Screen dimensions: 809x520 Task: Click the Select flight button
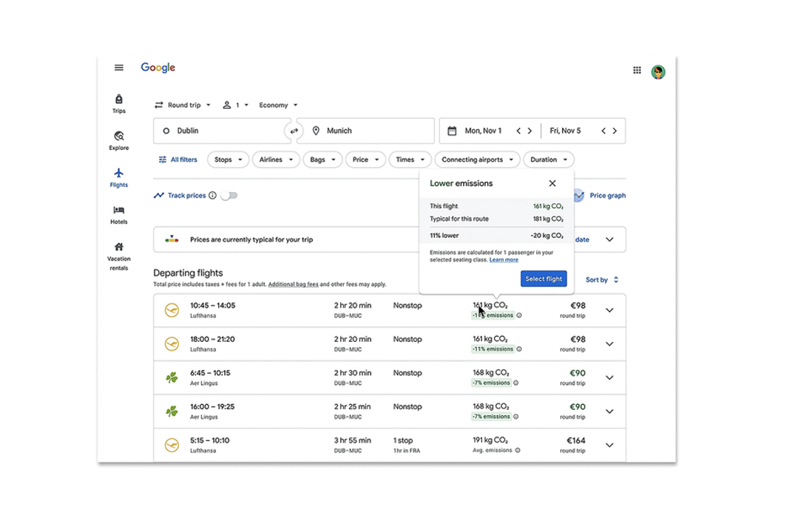pos(544,279)
